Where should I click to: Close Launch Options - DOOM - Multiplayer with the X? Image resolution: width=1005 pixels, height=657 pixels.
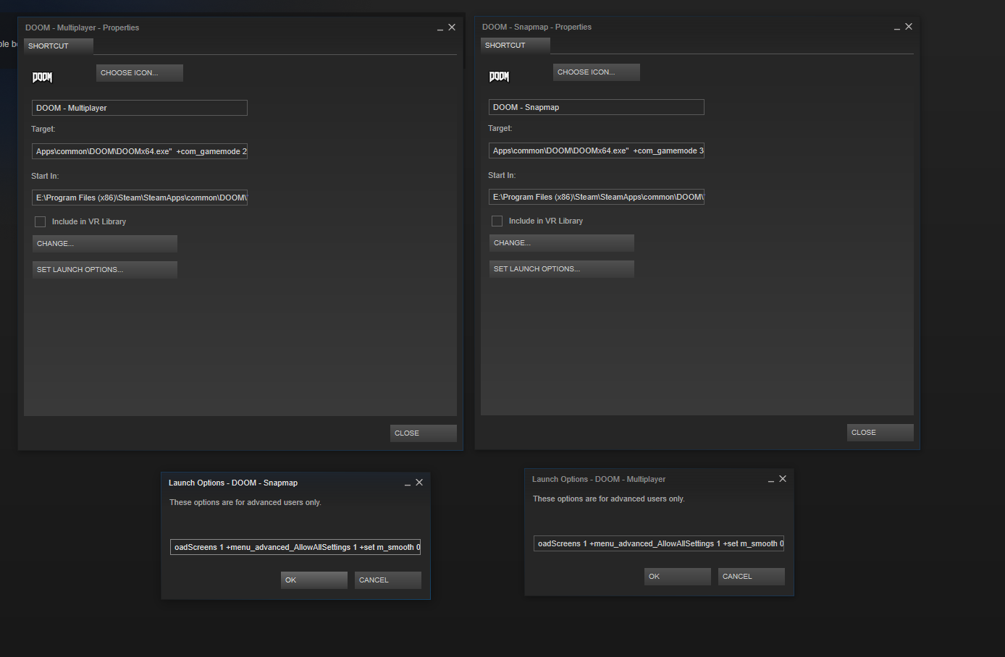[x=783, y=479]
